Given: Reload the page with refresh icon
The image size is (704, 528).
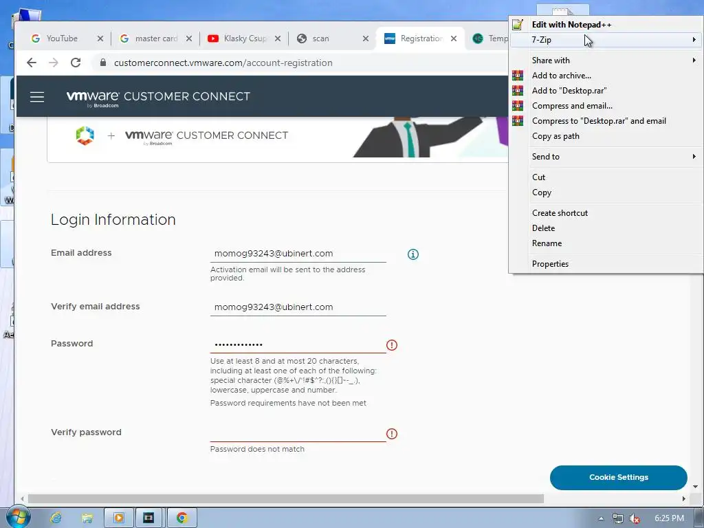Looking at the screenshot, I should pyautogui.click(x=76, y=63).
